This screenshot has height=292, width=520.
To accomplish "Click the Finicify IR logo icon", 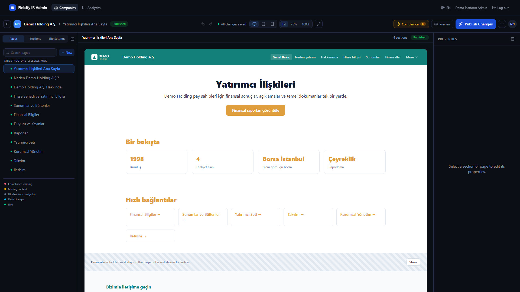I will coord(12,8).
